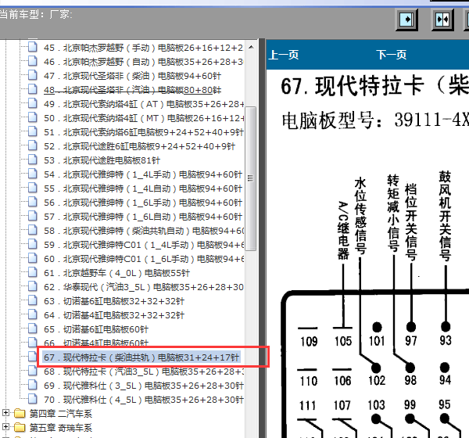The width and height of the screenshot is (469, 438).
Task: Open item 56 雅绅特（1_6L手动）
Action: 143,203
